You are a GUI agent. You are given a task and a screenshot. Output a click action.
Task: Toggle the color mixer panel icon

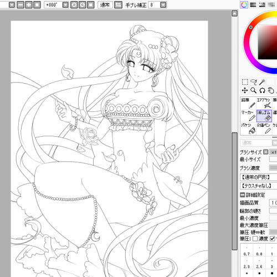(x=271, y=5)
